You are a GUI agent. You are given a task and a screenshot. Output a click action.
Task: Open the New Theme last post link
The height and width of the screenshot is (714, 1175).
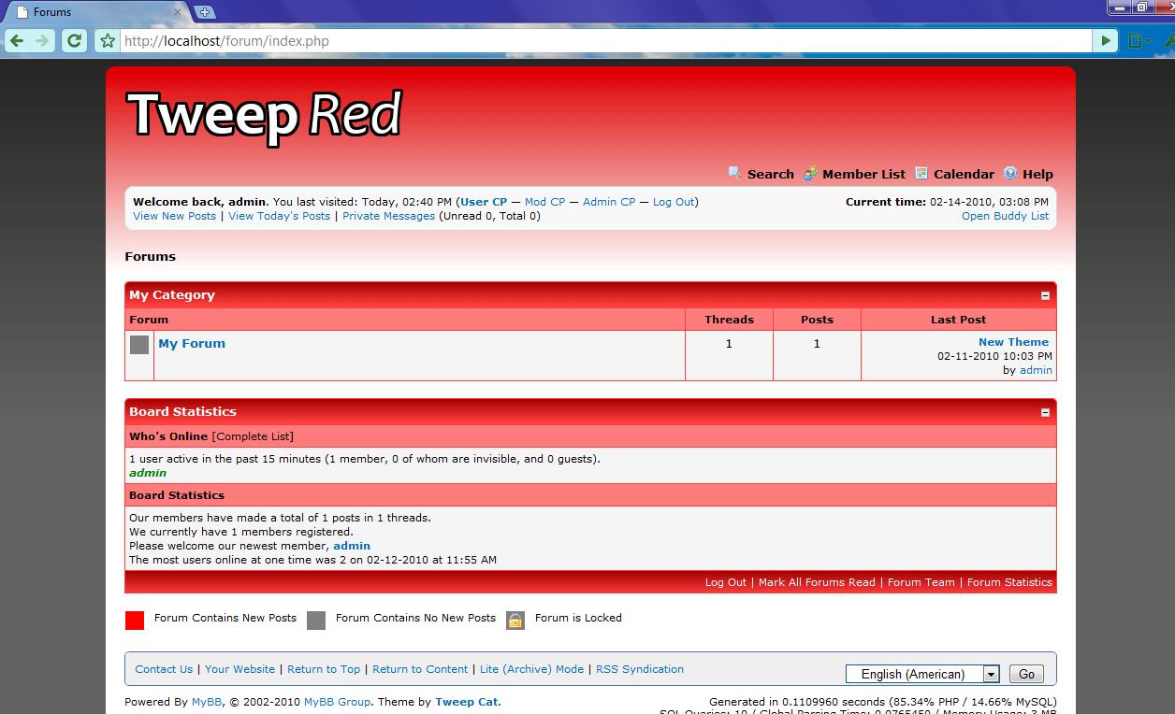[1013, 342]
